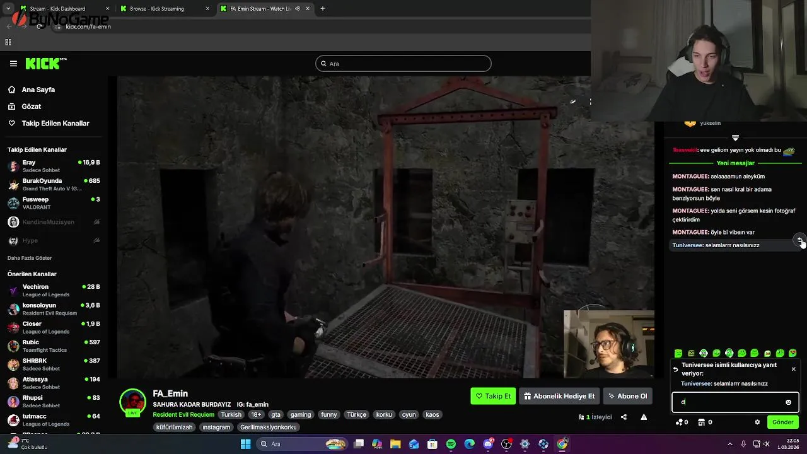Select the korku tag
This screenshot has height=454, width=807.
384,414
